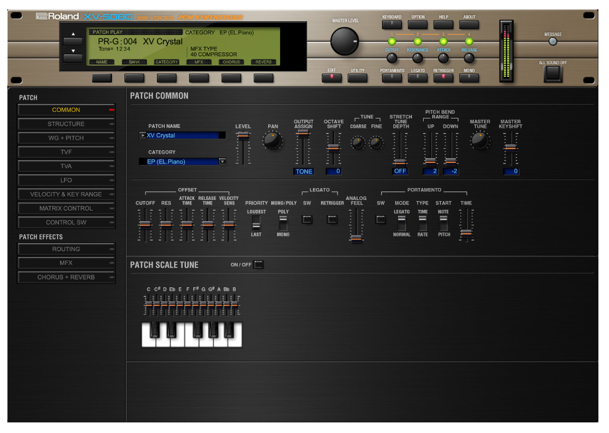Click the OCTAVE SHIFT slider
The height and width of the screenshot is (433, 609).
[x=333, y=148]
